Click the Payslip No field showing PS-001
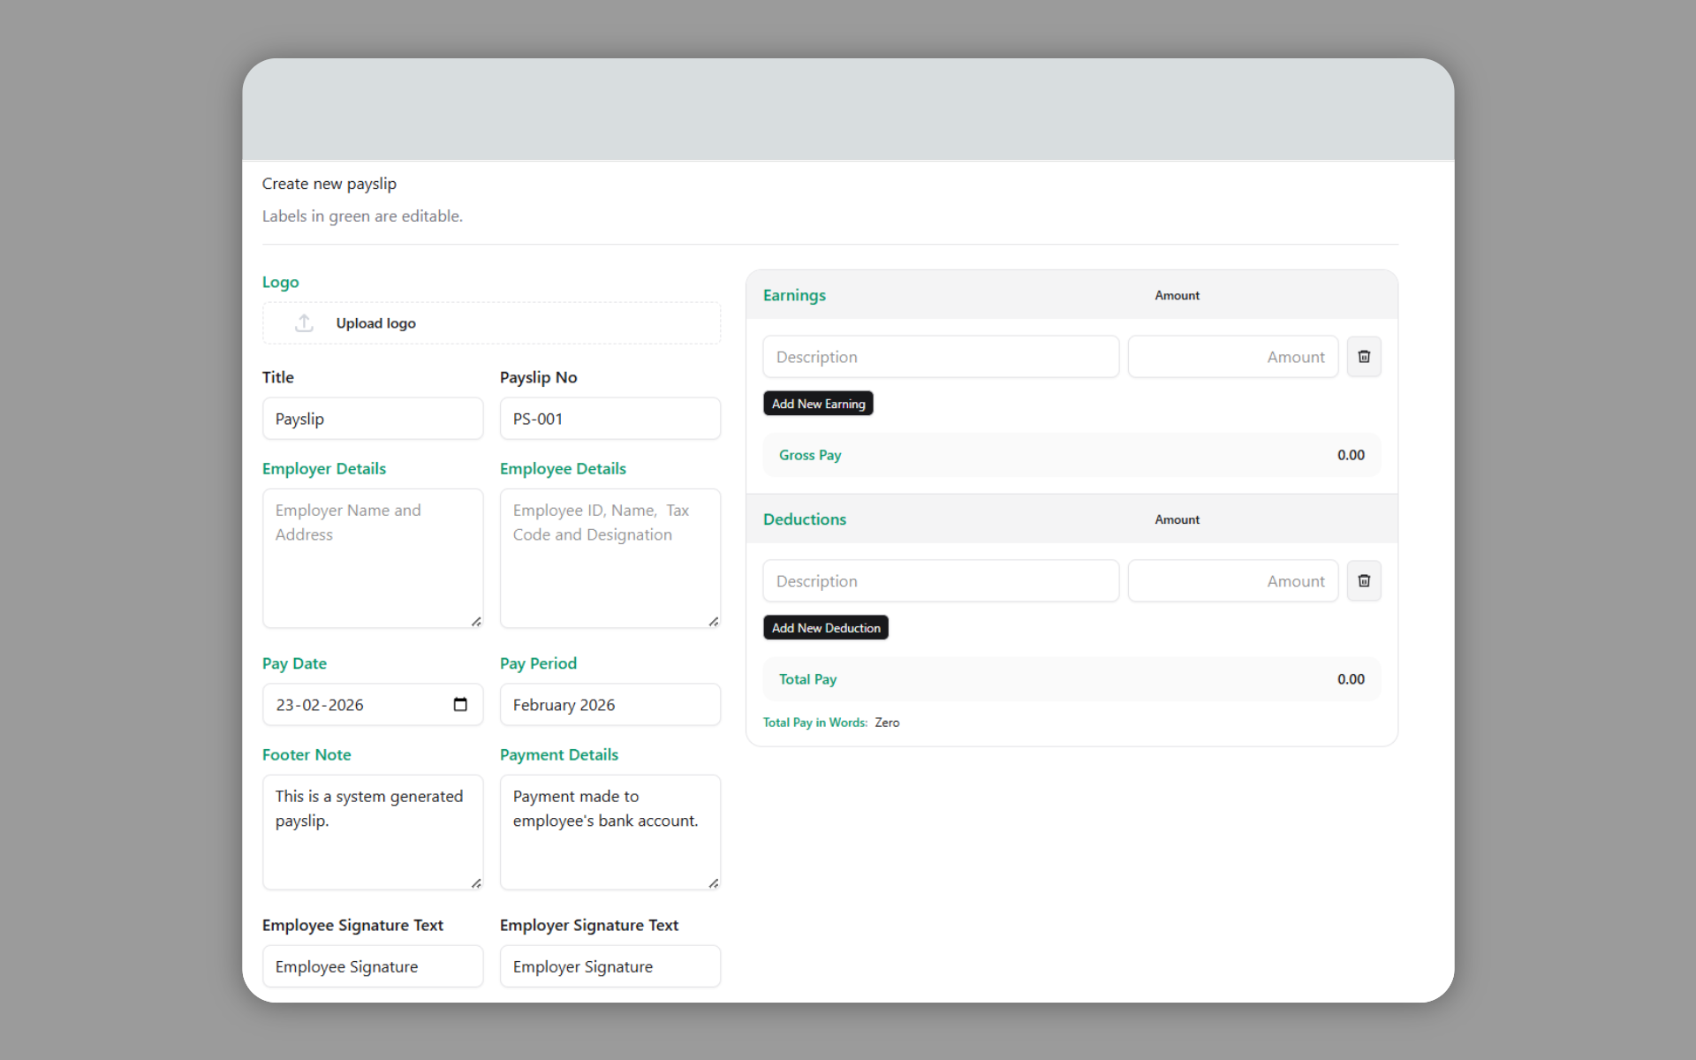The image size is (1696, 1060). tap(610, 418)
